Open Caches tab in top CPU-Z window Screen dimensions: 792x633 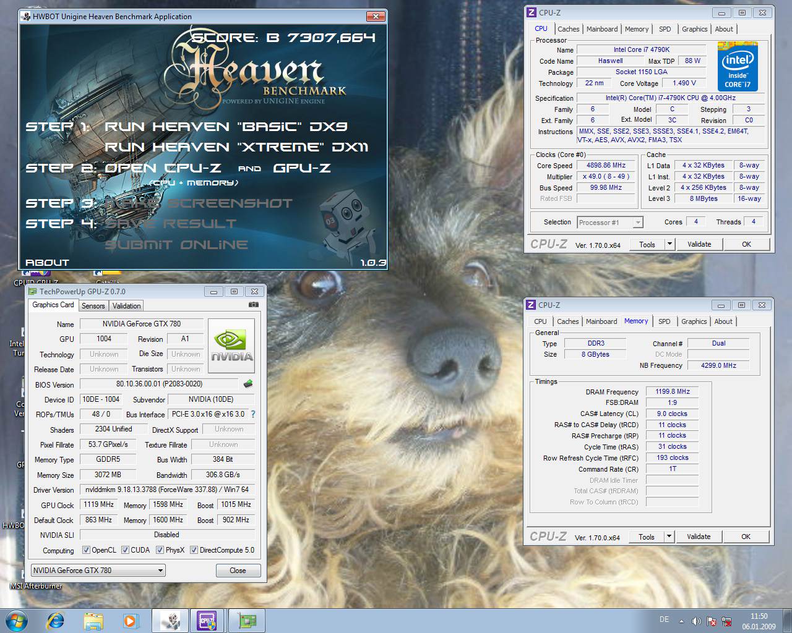pos(568,29)
